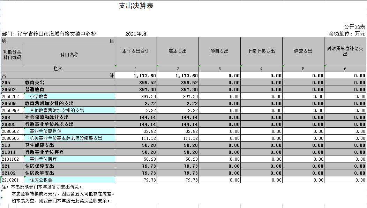Select the 机关事业单位基本养老保险缴费支出 cell
The image size is (367, 208).
click(69, 138)
